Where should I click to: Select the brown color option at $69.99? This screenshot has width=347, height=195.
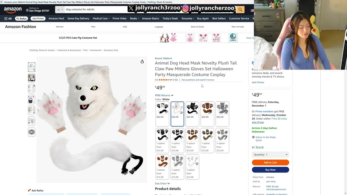[207, 114]
